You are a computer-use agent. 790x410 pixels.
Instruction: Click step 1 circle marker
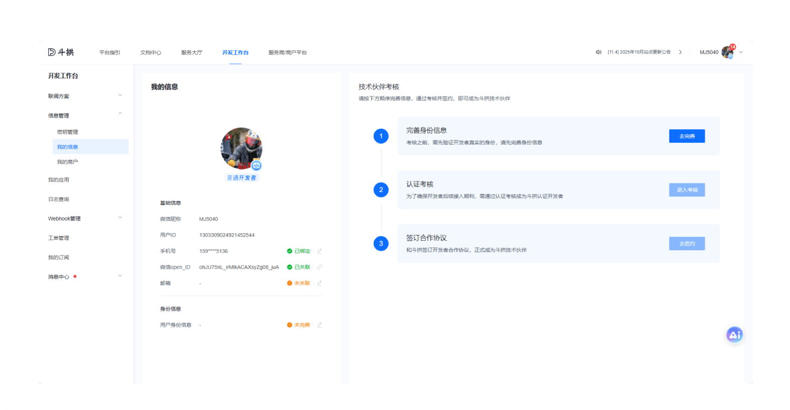381,136
